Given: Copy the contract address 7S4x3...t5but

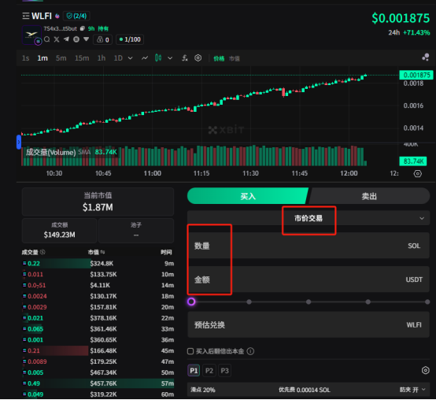Looking at the screenshot, I should pyautogui.click(x=83, y=28).
